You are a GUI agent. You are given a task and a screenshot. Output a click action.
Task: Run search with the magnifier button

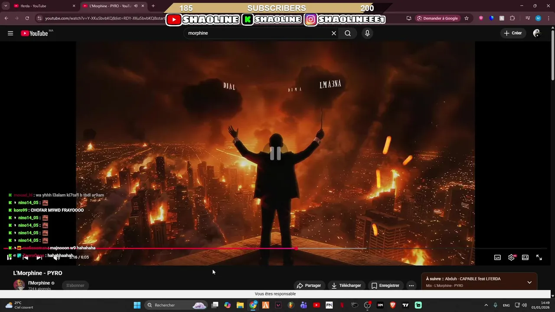(348, 33)
